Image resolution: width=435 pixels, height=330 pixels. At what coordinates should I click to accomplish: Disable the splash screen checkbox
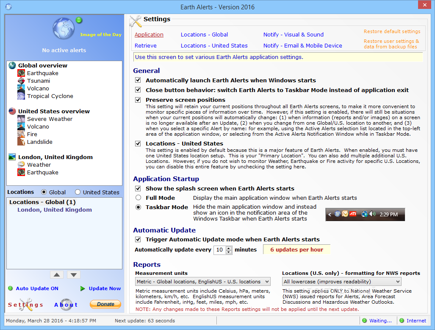click(x=138, y=189)
